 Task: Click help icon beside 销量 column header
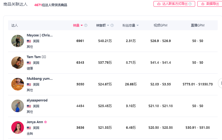[x=86, y=25]
